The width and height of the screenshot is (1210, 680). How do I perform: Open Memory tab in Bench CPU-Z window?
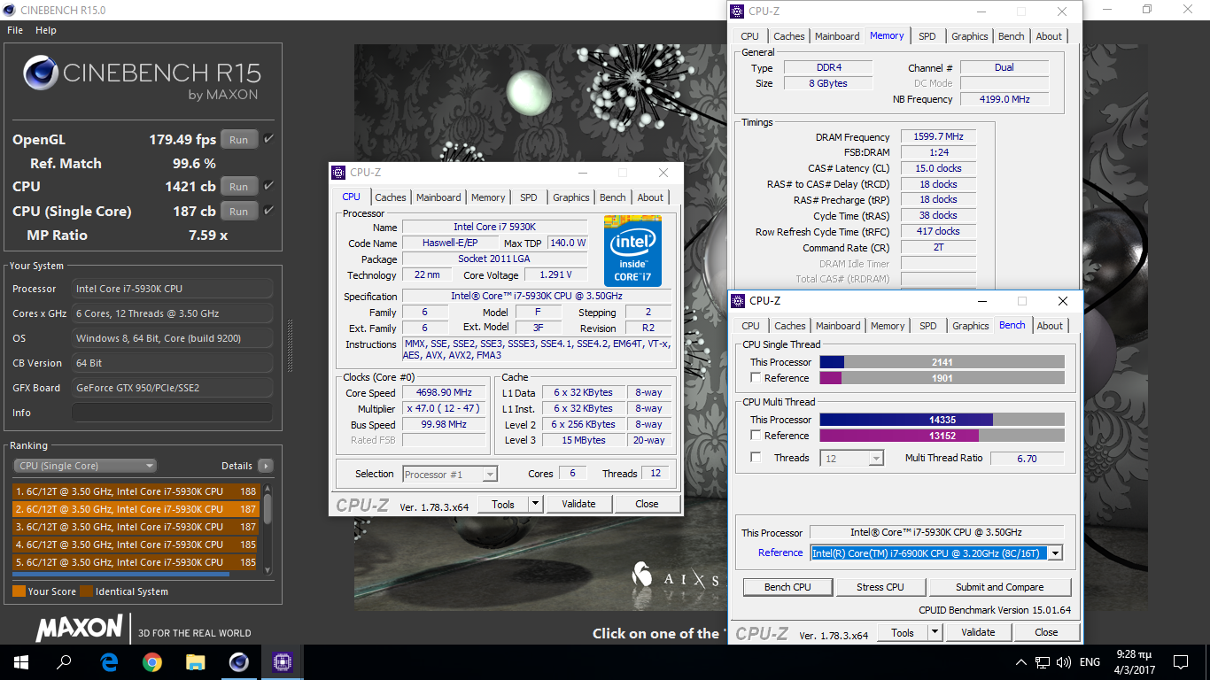pos(888,326)
